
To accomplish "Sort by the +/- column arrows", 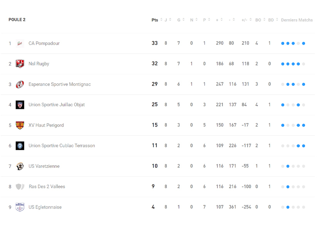I will (251, 20).
